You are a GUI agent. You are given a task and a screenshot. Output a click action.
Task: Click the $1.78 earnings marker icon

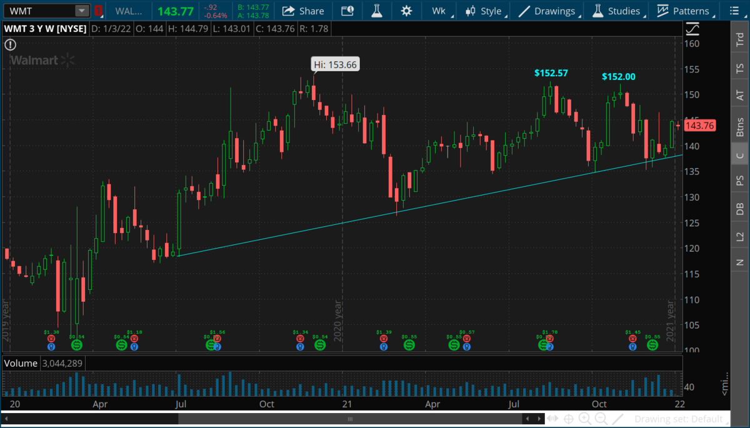tap(550, 338)
